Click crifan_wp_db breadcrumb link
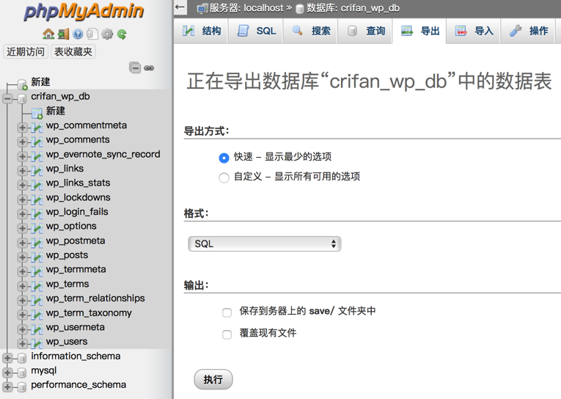Image resolution: width=561 pixels, height=399 pixels. (x=353, y=8)
